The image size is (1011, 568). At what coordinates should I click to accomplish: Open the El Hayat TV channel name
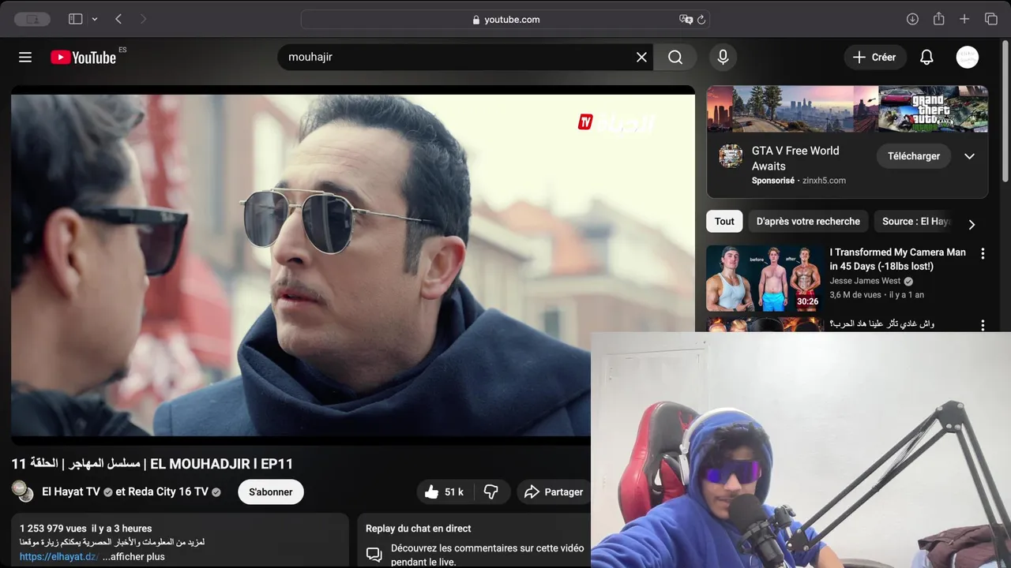71,491
